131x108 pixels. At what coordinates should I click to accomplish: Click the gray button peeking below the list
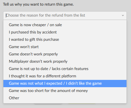[48, 103]
